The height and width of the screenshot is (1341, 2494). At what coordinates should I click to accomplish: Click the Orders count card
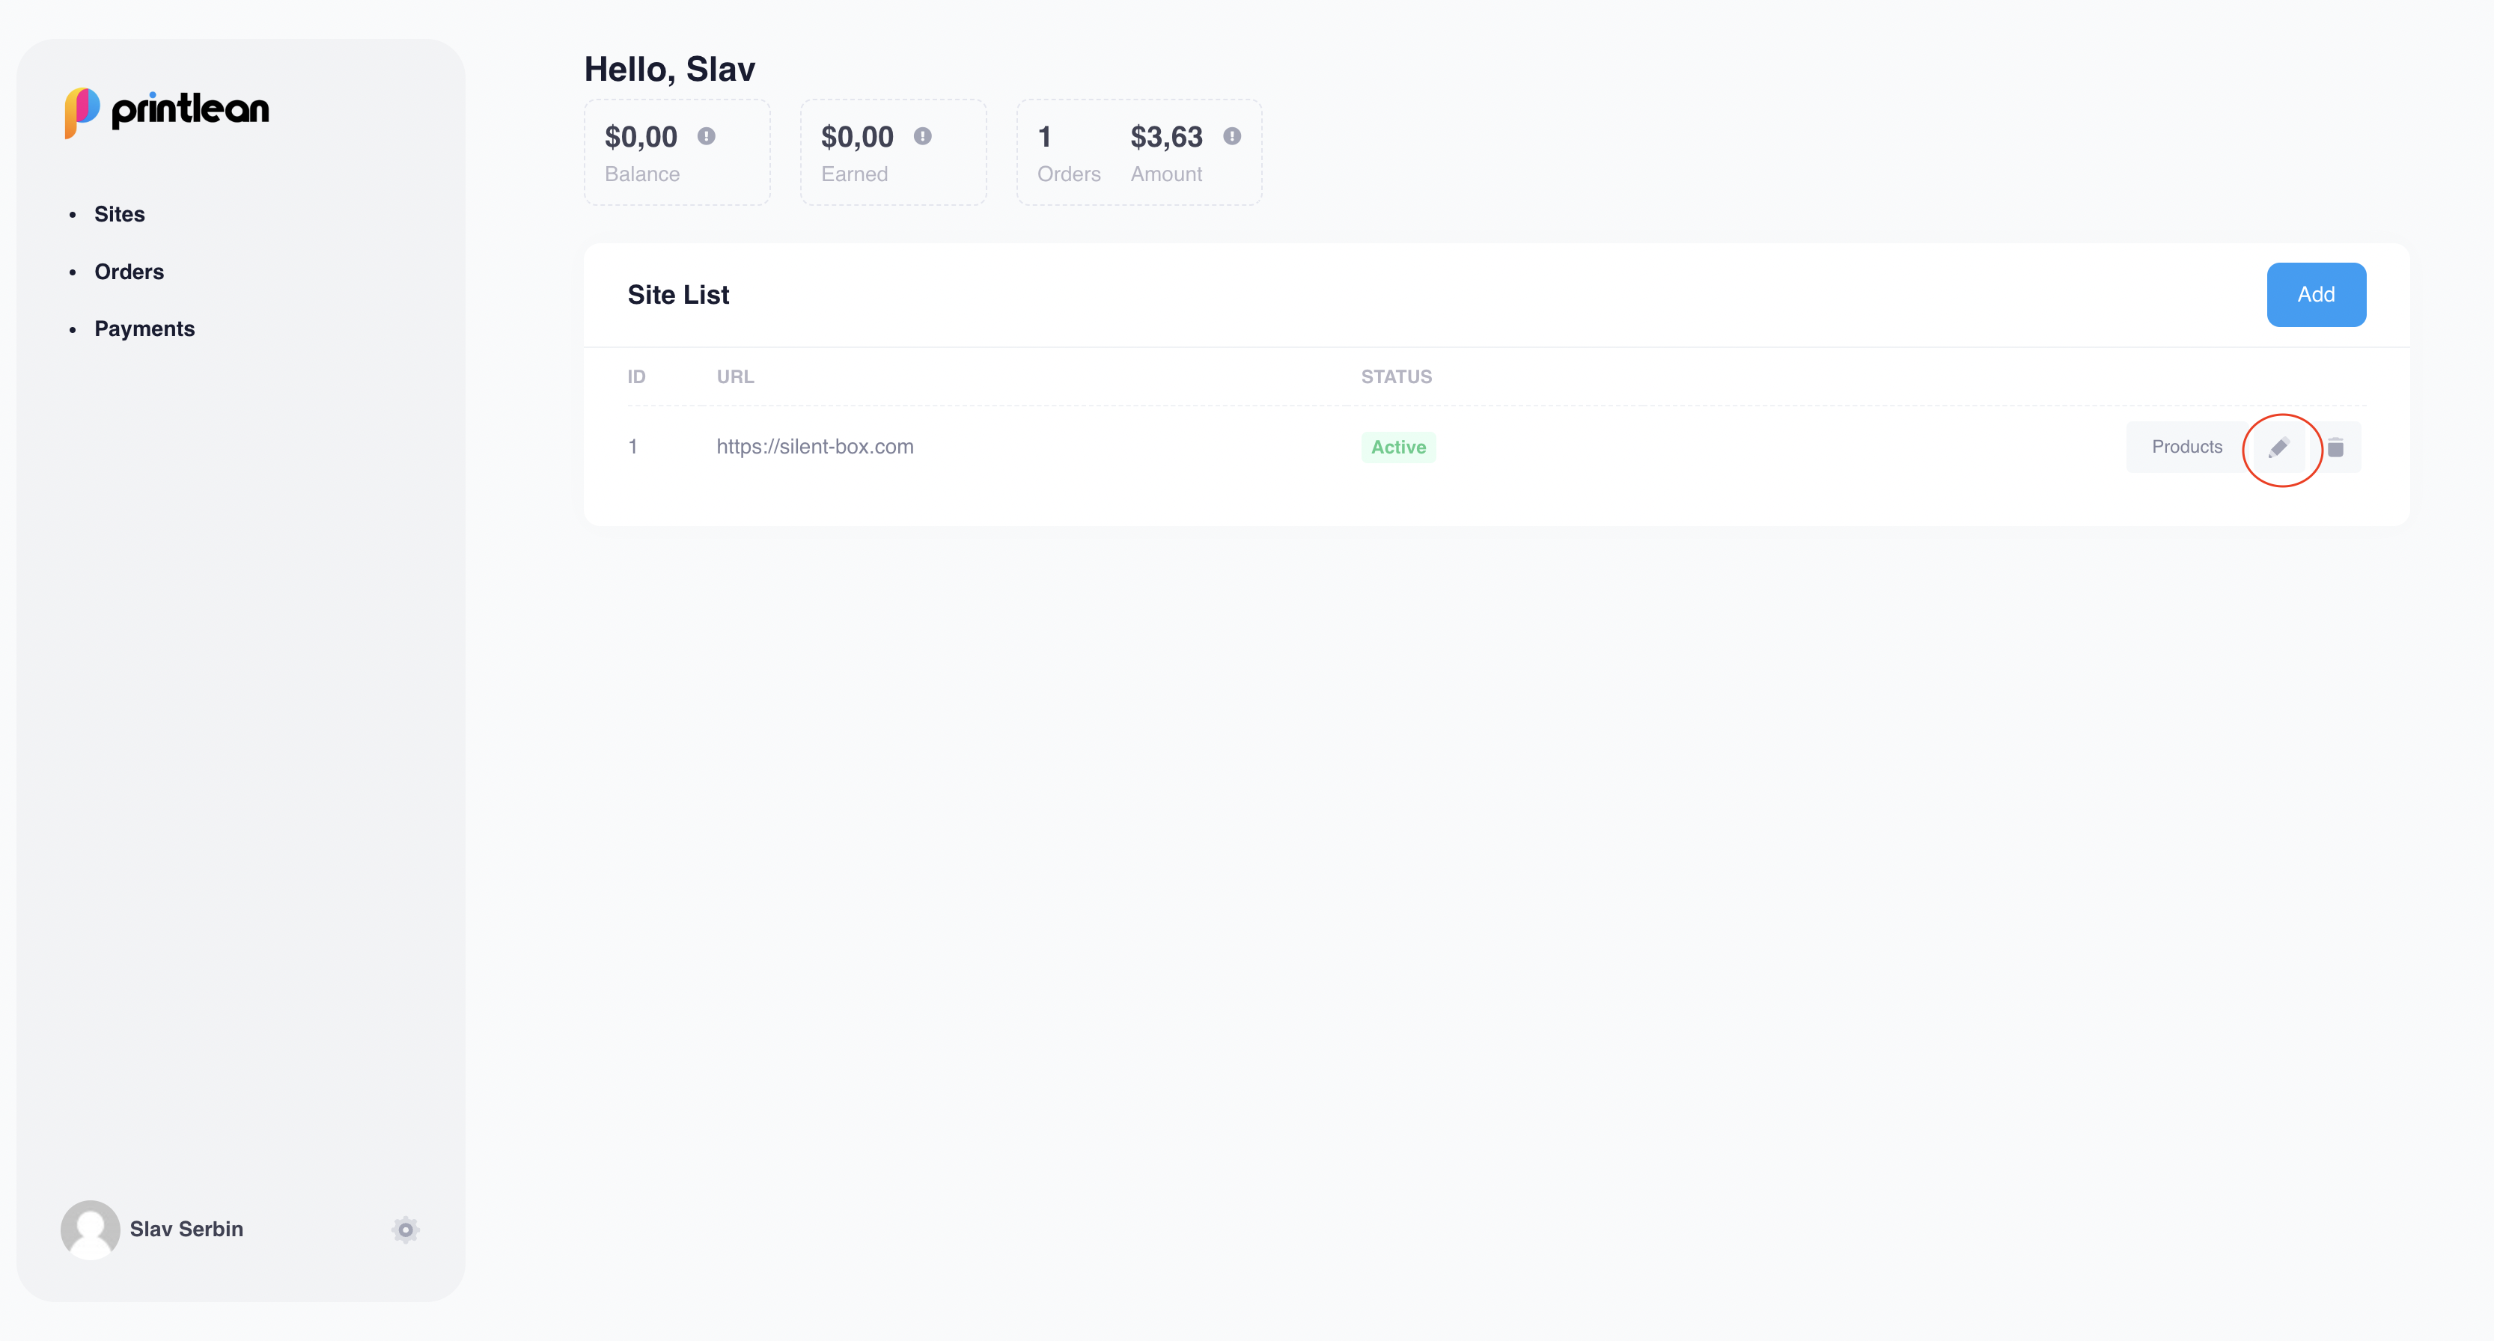coord(1068,152)
